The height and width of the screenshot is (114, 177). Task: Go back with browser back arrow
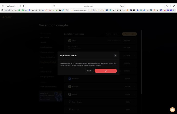click(x=20, y=6)
